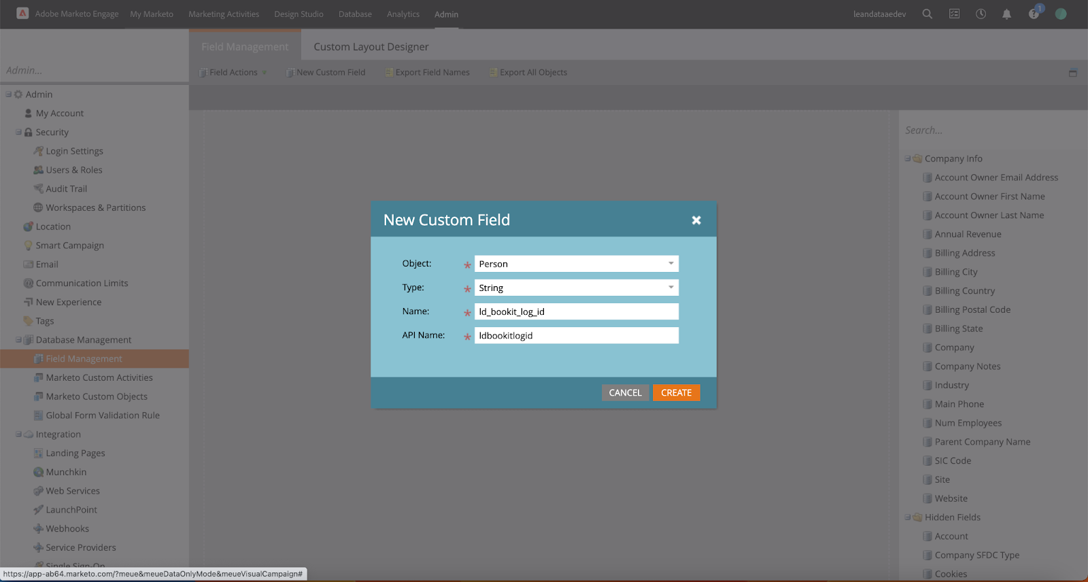
Task: Open the notifications bell icon
Action: click(x=1006, y=14)
